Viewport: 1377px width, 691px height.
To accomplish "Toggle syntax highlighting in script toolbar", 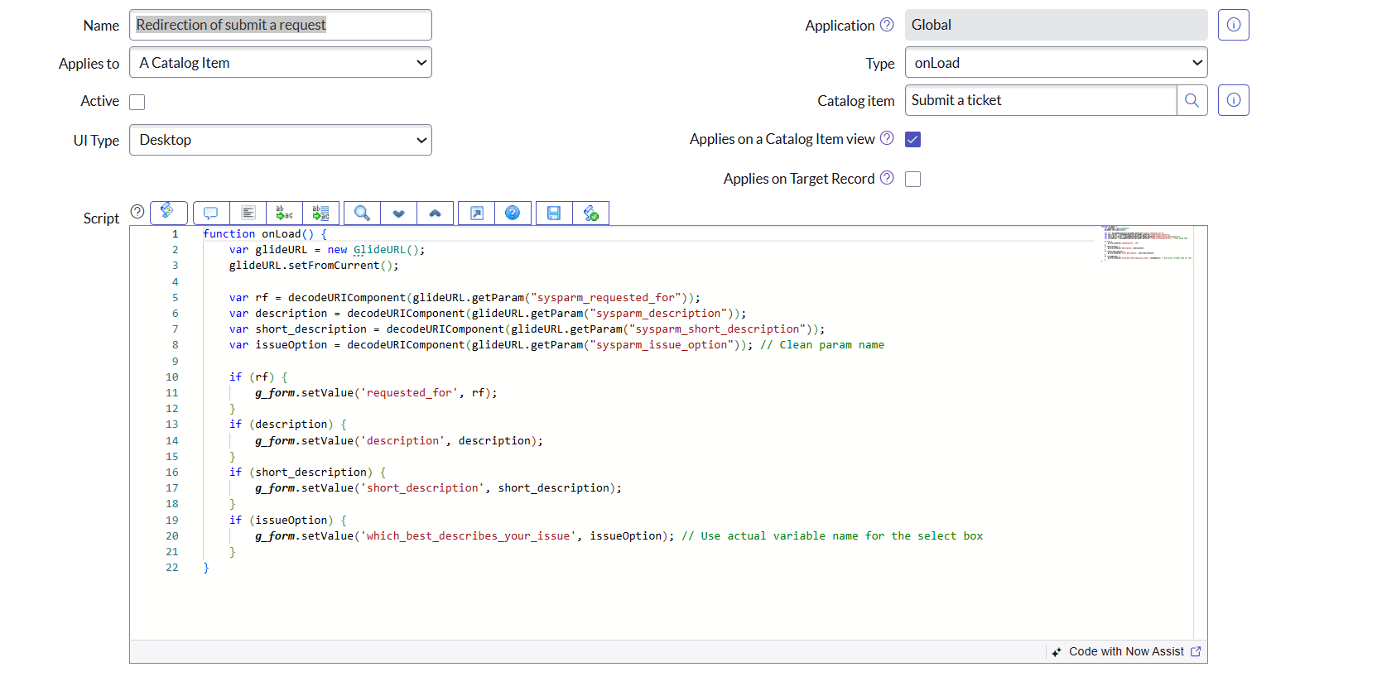I will coord(169,213).
